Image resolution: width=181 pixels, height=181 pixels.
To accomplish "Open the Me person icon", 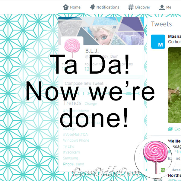I will point(162,7).
